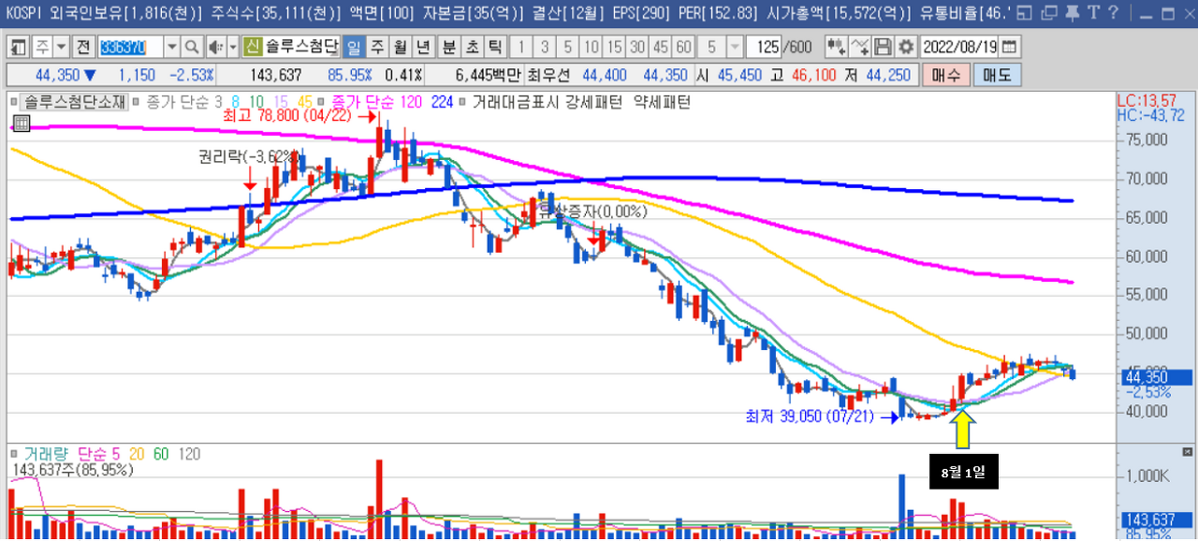The width and height of the screenshot is (1198, 541).
Task: Click the candle count field showing 125
Action: (765, 47)
